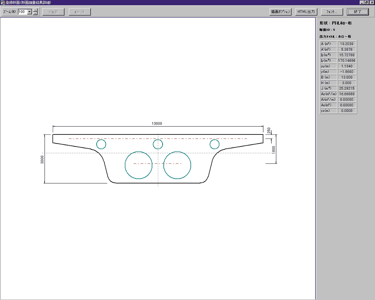Select the yu(m) value 1.1340 cell

click(346, 66)
